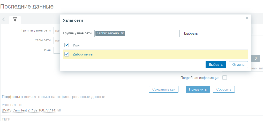Apply the filter with Применить

point(198,90)
